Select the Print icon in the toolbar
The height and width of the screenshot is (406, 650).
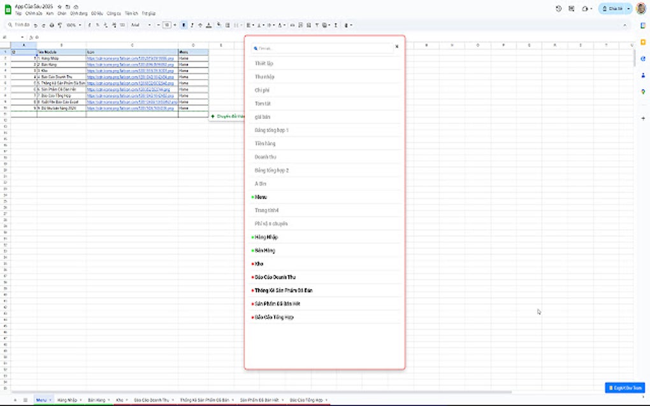click(52, 25)
